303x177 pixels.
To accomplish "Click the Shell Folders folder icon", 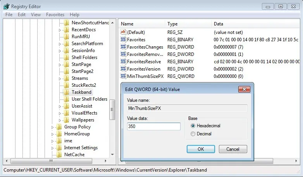I will 67,57.
